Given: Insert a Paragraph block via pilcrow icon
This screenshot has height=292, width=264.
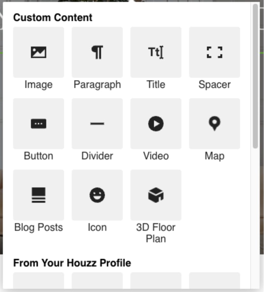Looking at the screenshot, I should tap(97, 52).
